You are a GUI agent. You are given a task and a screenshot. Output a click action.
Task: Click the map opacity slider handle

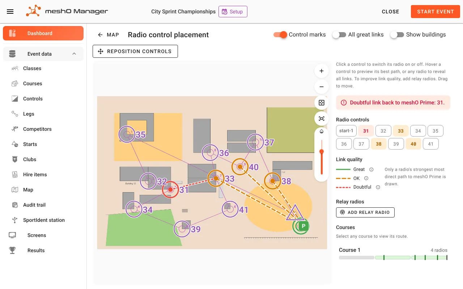(x=322, y=152)
